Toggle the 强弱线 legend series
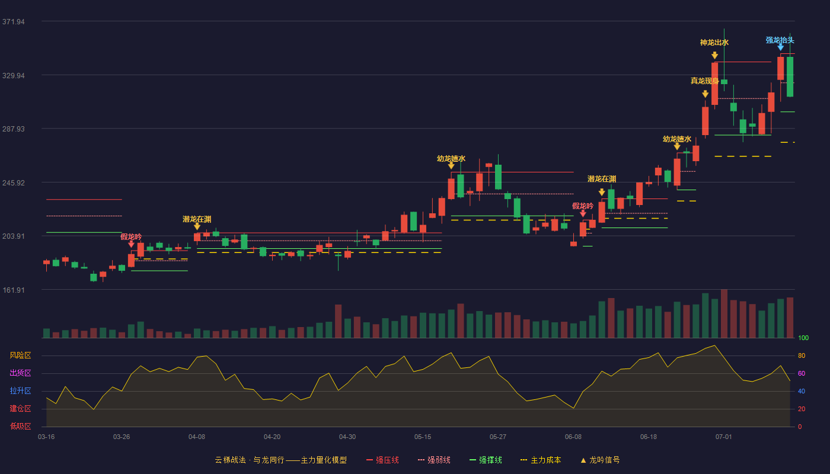The height and width of the screenshot is (474, 830). click(434, 460)
